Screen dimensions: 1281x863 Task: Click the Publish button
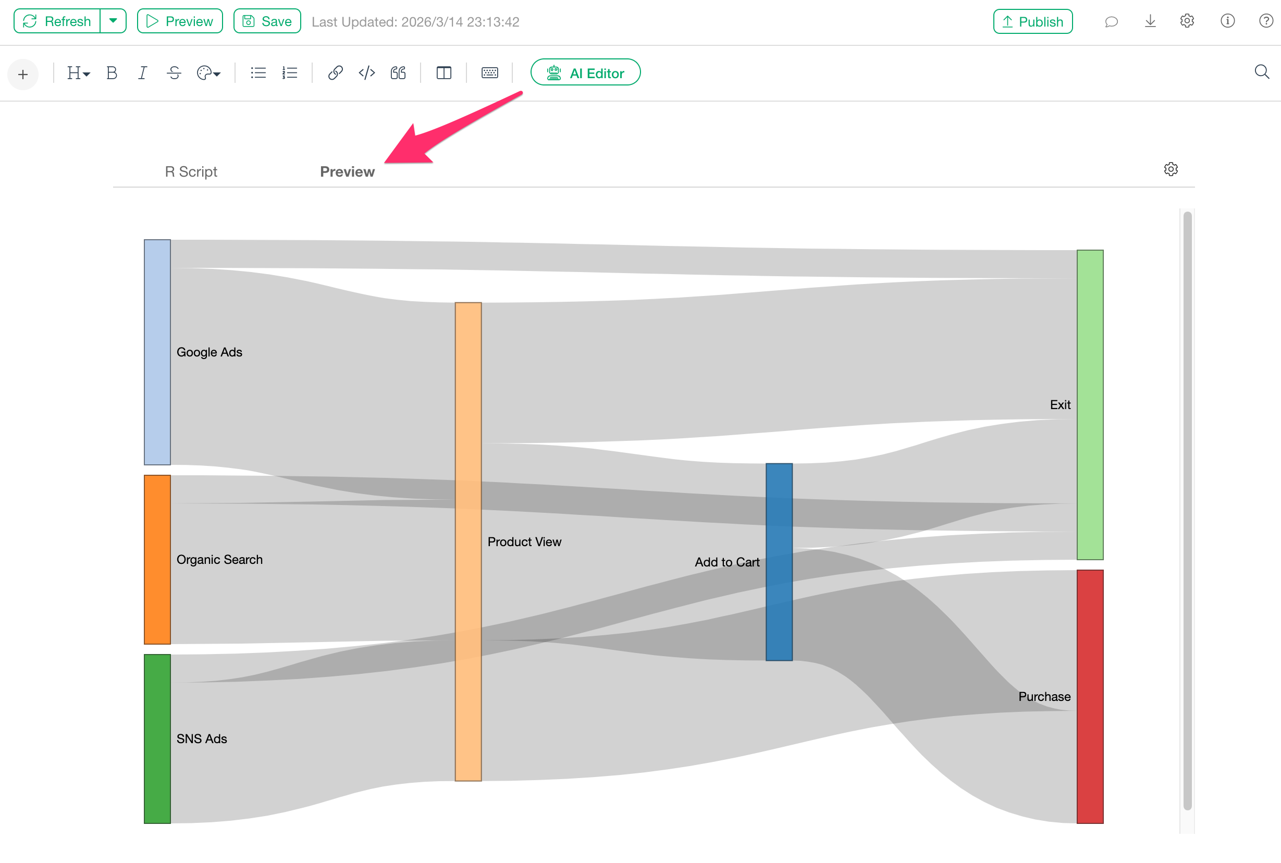1032,21
